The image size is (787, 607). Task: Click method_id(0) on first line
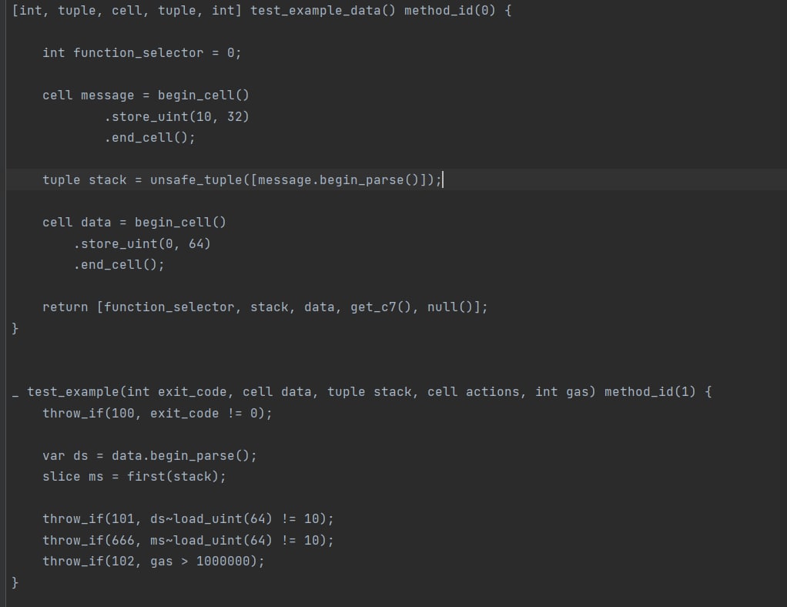[x=450, y=11]
